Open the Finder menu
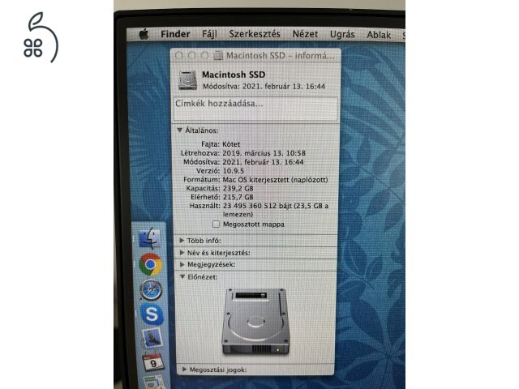Image resolution: width=519 pixels, height=389 pixels. coord(175,34)
